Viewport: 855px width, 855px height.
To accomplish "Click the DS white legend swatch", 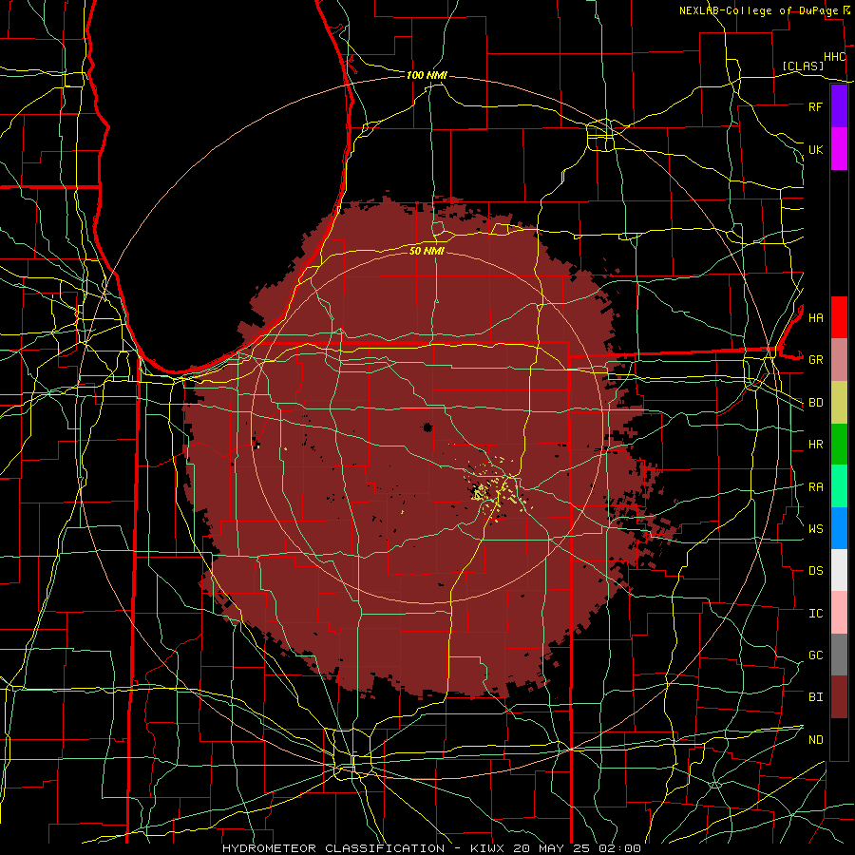I will (839, 570).
